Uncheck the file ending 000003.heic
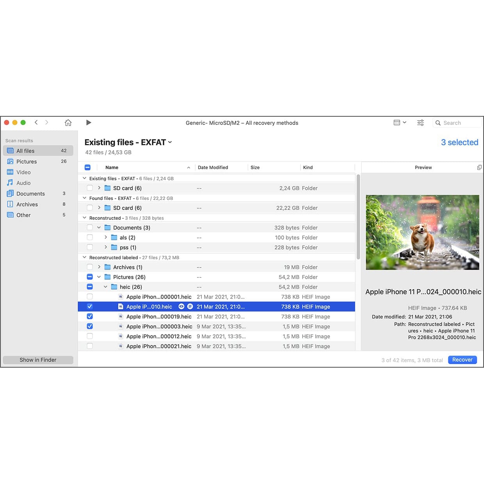The image size is (484, 484). click(x=90, y=326)
